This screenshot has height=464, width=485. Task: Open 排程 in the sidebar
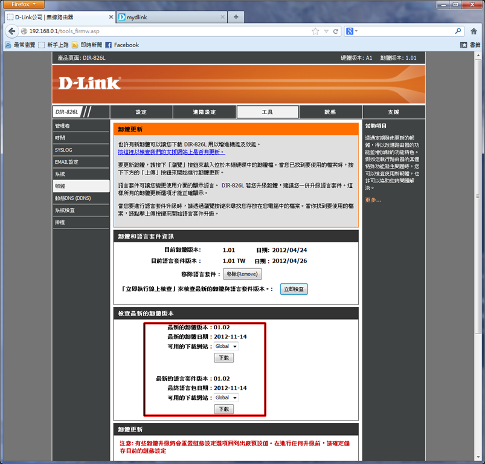pyautogui.click(x=81, y=222)
